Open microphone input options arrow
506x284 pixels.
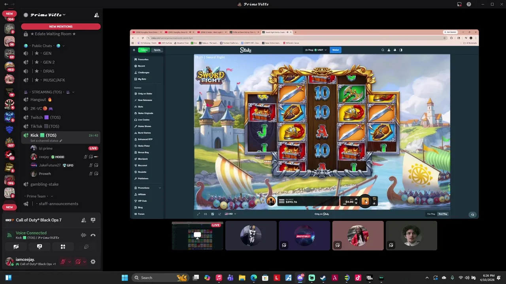(70, 262)
